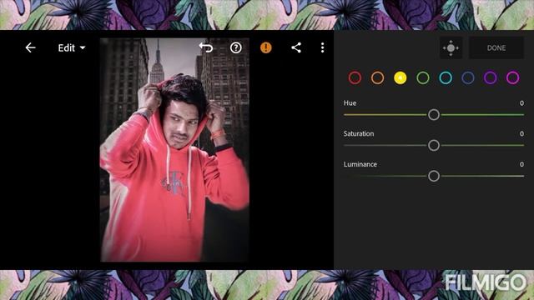Activate the targeted adjustment tool icon

click(x=451, y=48)
